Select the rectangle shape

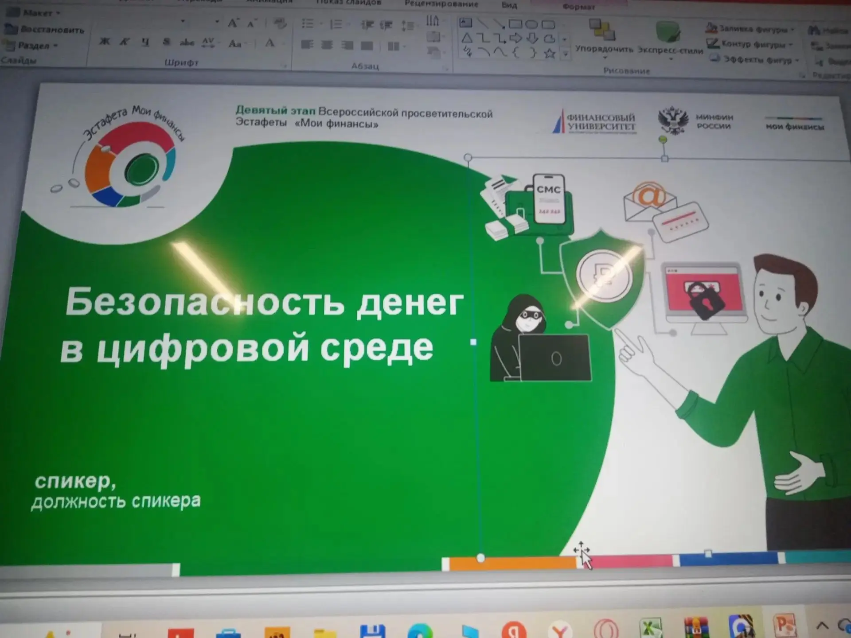515,23
